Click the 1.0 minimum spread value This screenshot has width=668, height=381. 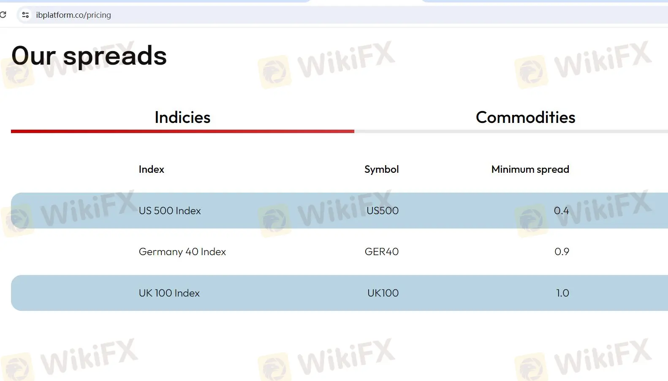tap(562, 293)
